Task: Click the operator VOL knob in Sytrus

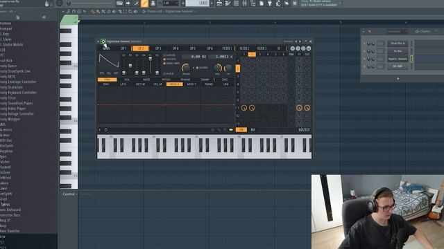Action: tap(217, 68)
